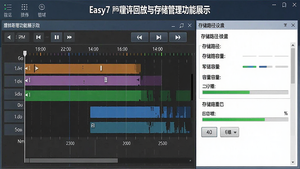
Task: Click the blue capacity indicator
Action: 265,67
